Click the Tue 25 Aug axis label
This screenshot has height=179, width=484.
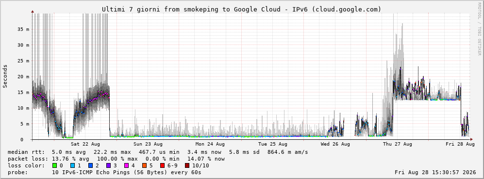pos(273,144)
